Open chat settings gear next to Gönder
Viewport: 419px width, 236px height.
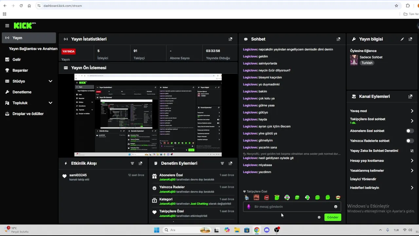pos(319,217)
